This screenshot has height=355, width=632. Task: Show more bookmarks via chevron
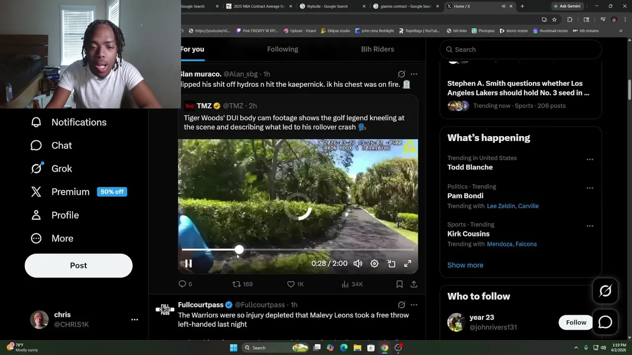[621, 31]
